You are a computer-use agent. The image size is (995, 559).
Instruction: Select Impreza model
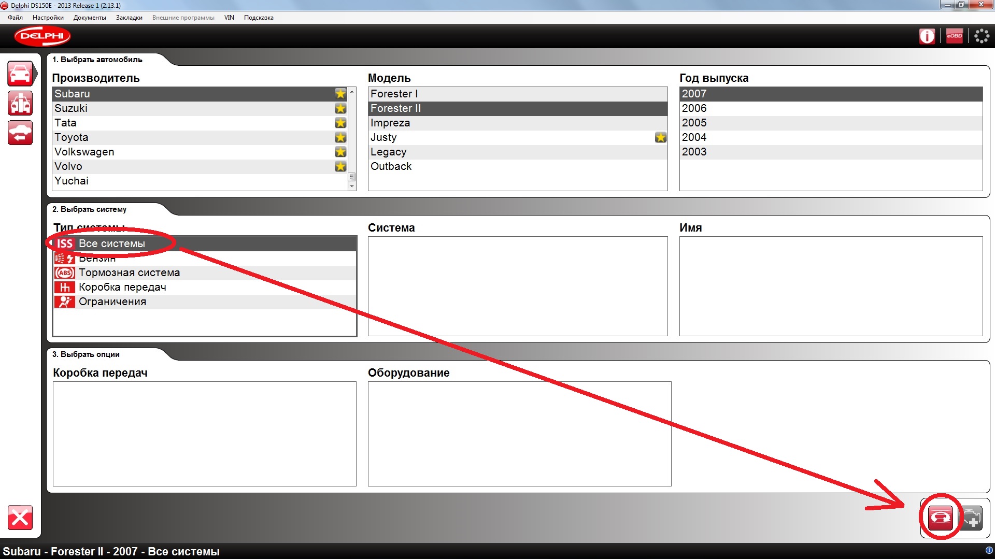pos(518,123)
